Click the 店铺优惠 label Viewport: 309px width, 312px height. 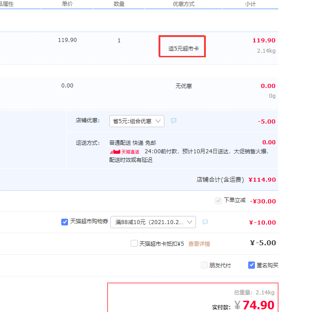click(x=87, y=120)
